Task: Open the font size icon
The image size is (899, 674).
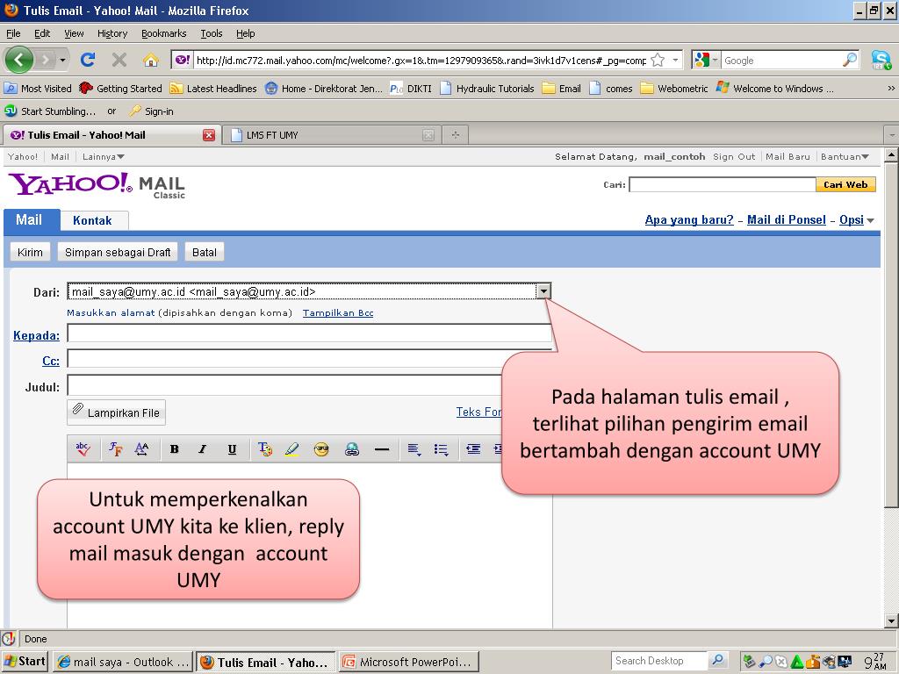Action: tap(141, 449)
